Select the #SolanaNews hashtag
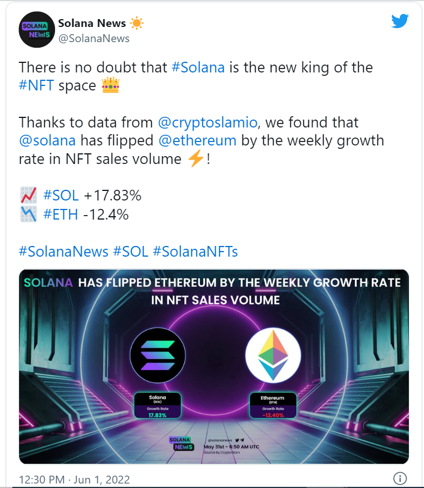424x488 pixels. click(63, 251)
